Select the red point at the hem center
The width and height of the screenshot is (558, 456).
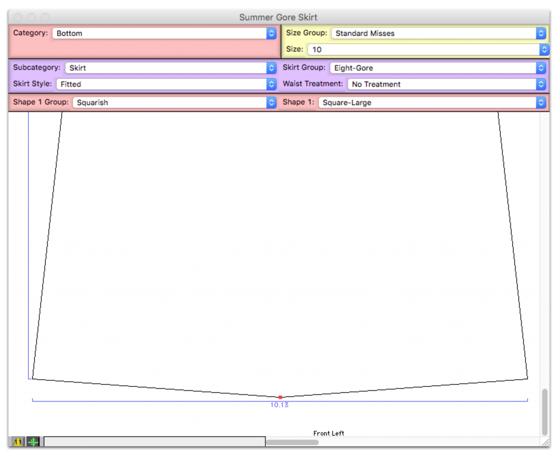pyautogui.click(x=281, y=397)
